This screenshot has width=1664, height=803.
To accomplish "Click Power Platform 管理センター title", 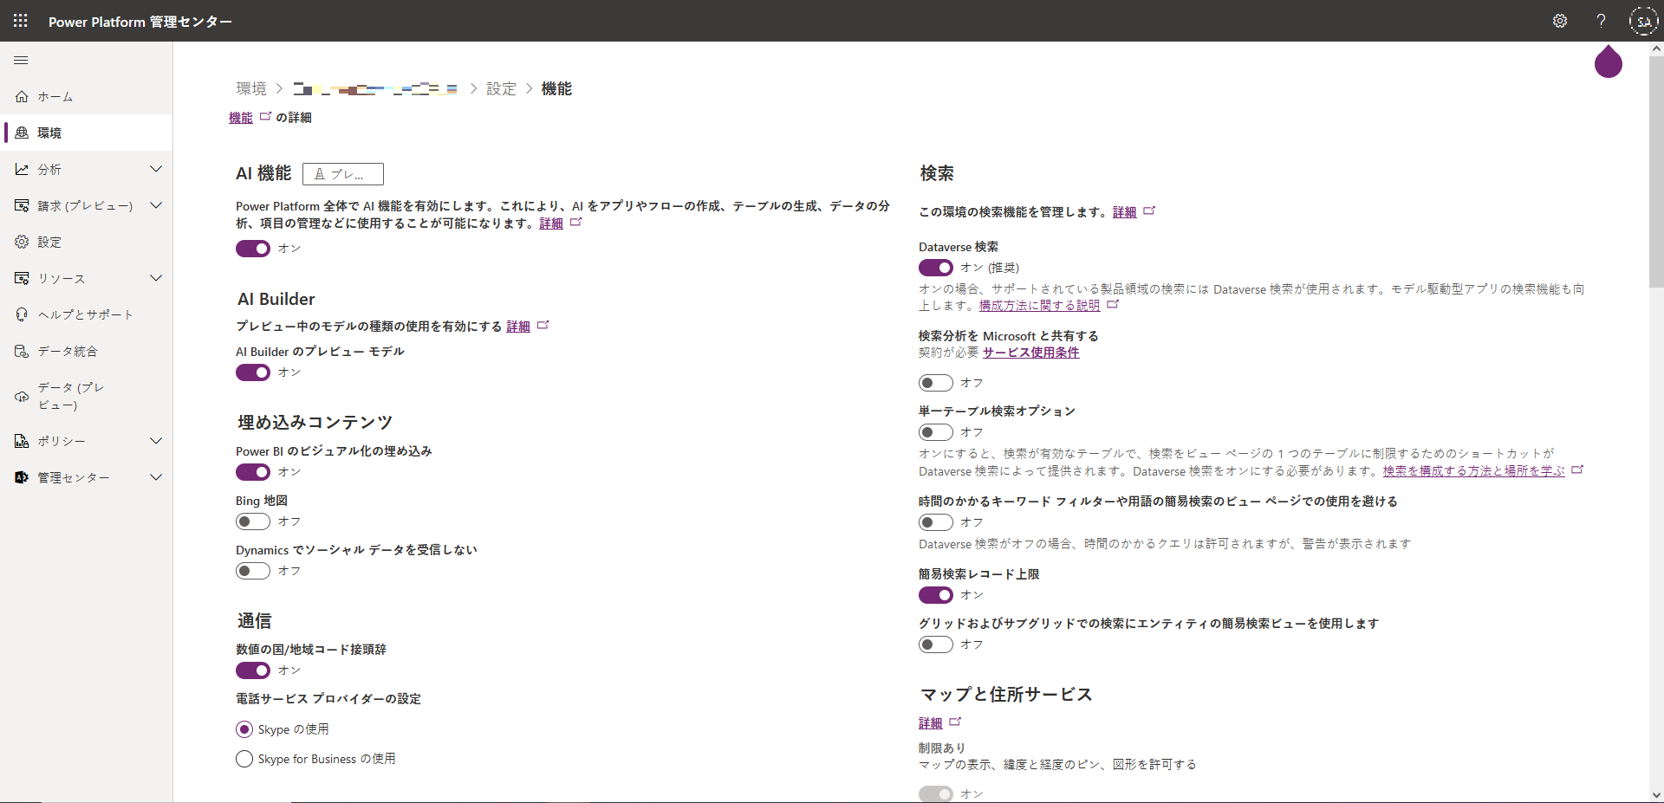I will [x=140, y=22].
